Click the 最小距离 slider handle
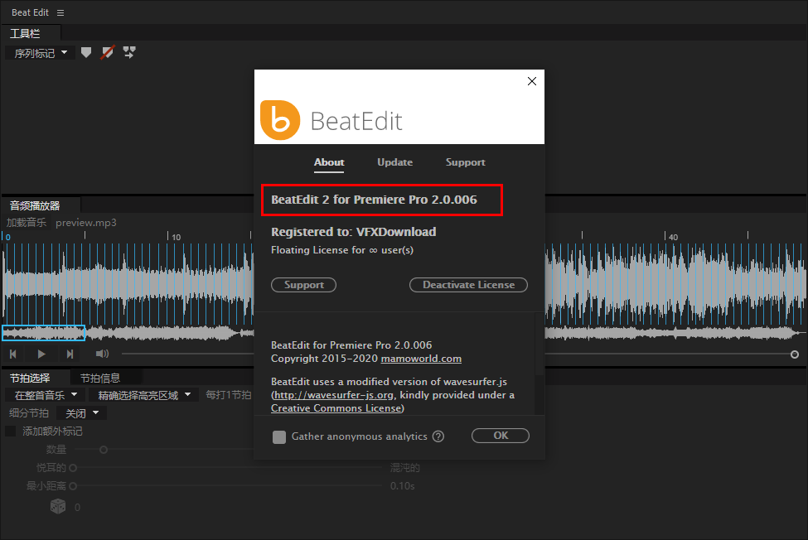The width and height of the screenshot is (808, 540). tap(73, 486)
